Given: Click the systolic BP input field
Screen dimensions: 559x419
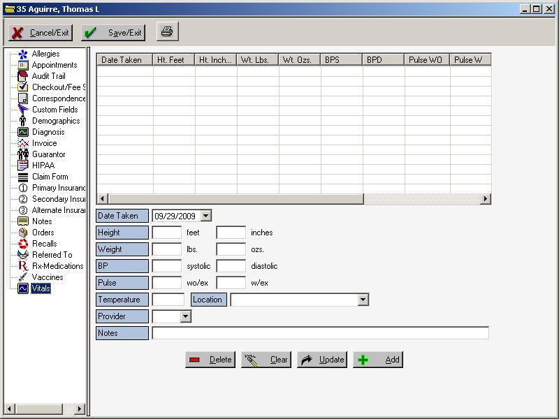Looking at the screenshot, I should click(x=167, y=266).
